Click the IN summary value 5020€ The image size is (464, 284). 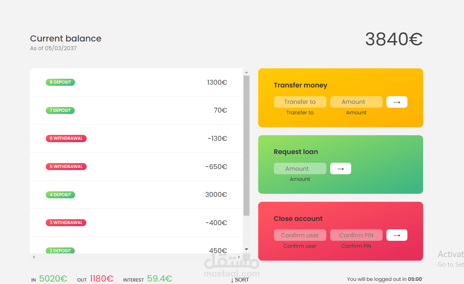click(53, 279)
